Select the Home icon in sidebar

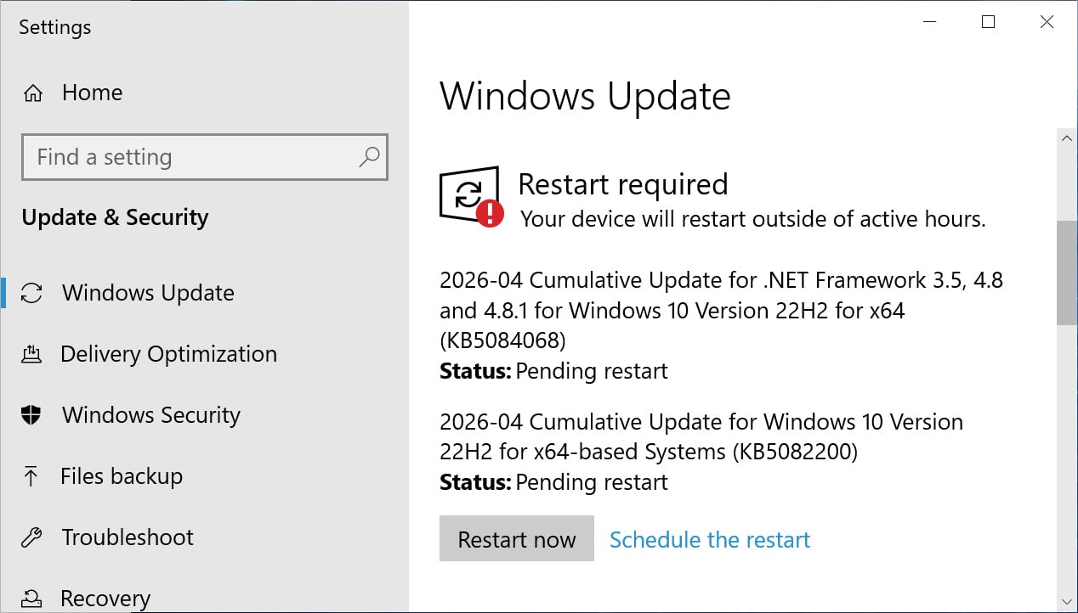pos(31,92)
